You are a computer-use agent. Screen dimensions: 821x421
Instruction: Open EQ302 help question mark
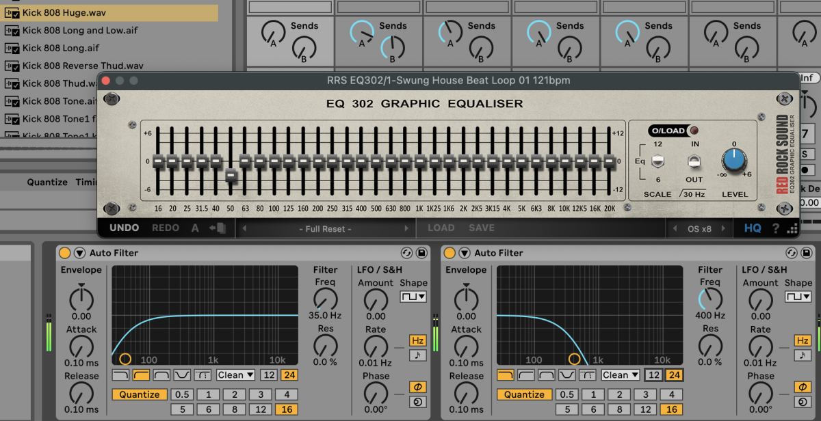tap(776, 228)
